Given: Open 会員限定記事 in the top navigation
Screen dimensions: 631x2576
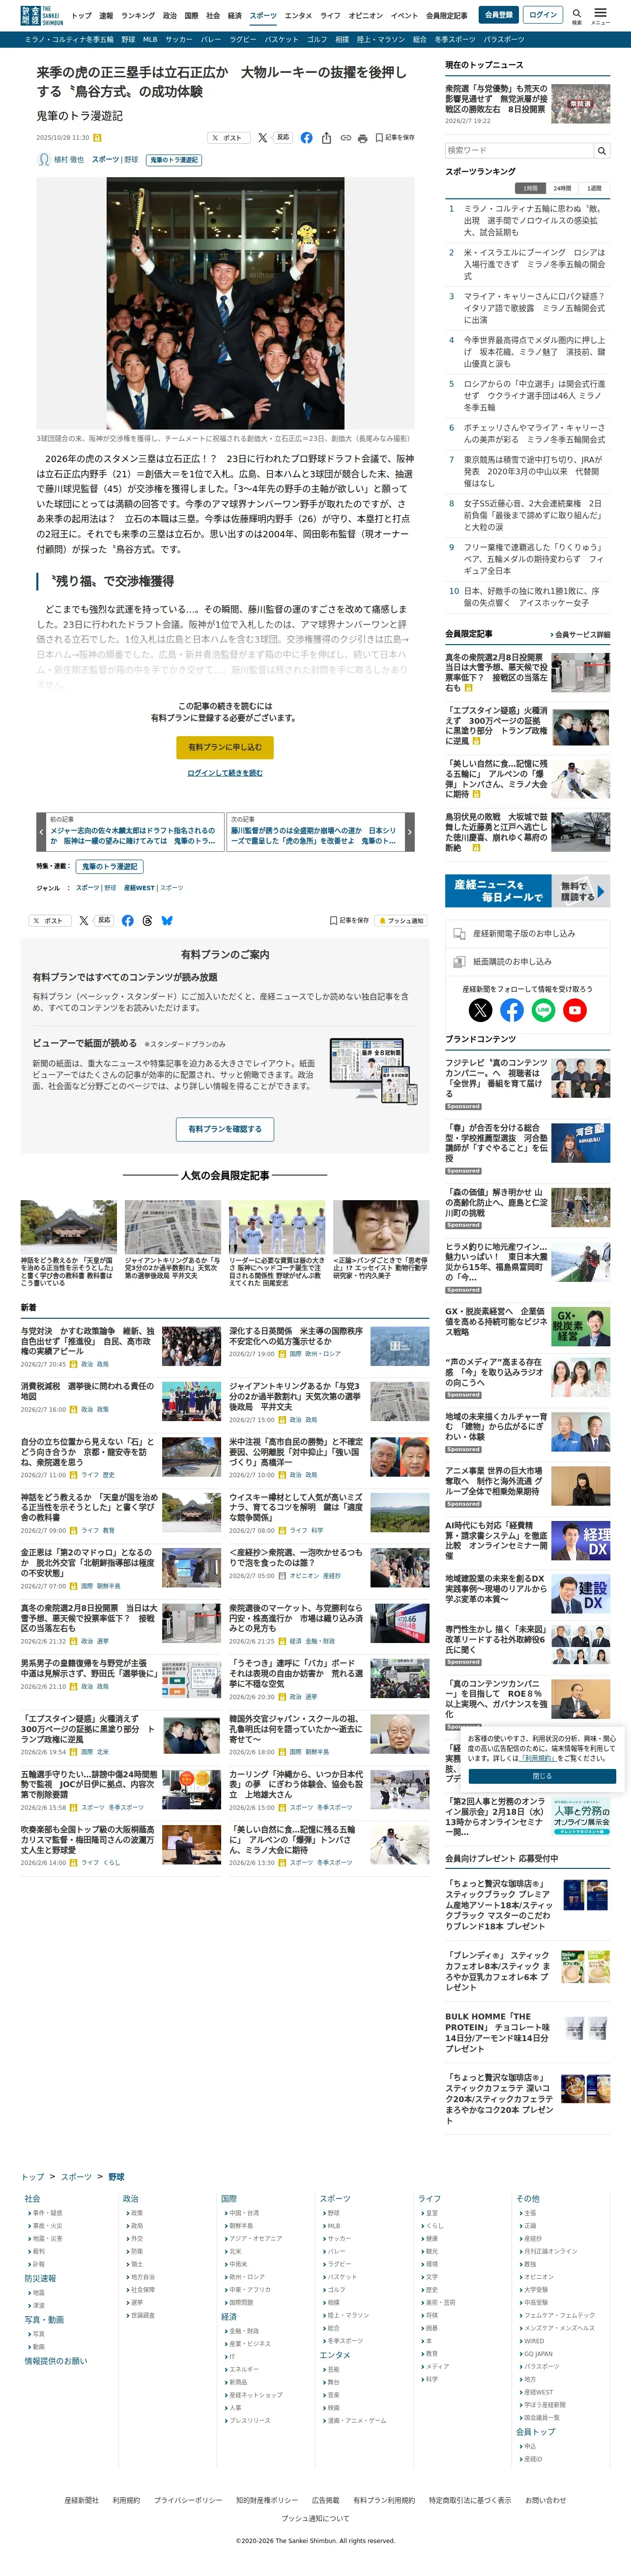Looking at the screenshot, I should point(446,16).
